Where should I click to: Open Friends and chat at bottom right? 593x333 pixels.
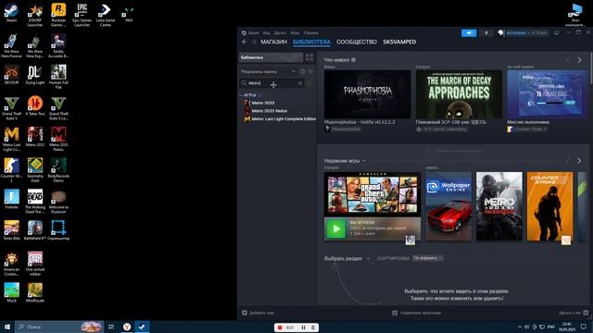coord(574,313)
